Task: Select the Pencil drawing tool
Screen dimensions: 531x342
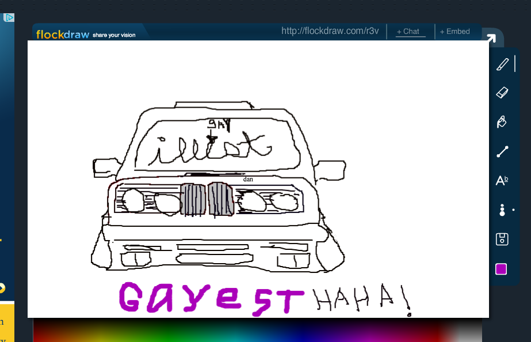Action: tap(502, 64)
